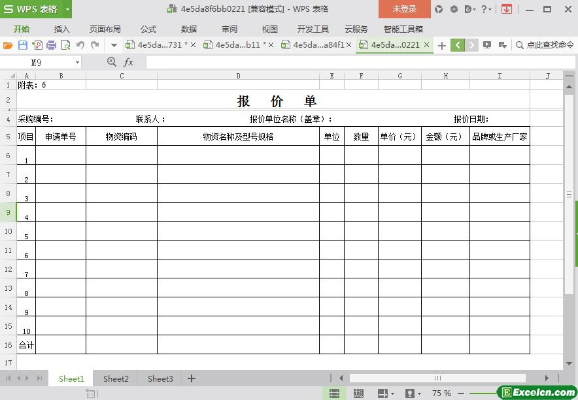Open the 公式 ribbon tab
The width and height of the screenshot is (578, 400).
[148, 29]
